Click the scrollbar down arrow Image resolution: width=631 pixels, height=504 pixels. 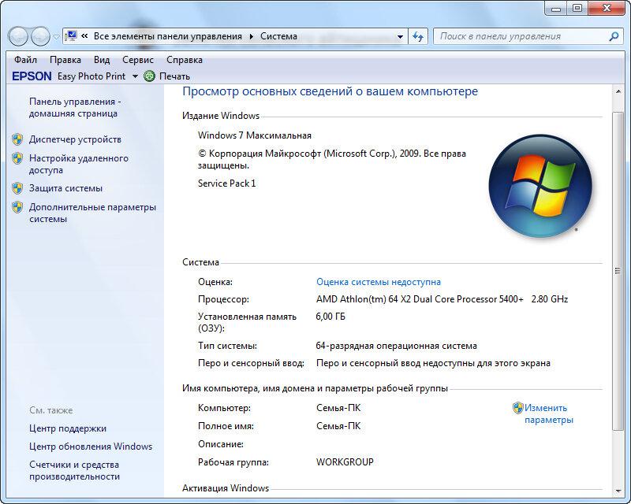click(618, 491)
